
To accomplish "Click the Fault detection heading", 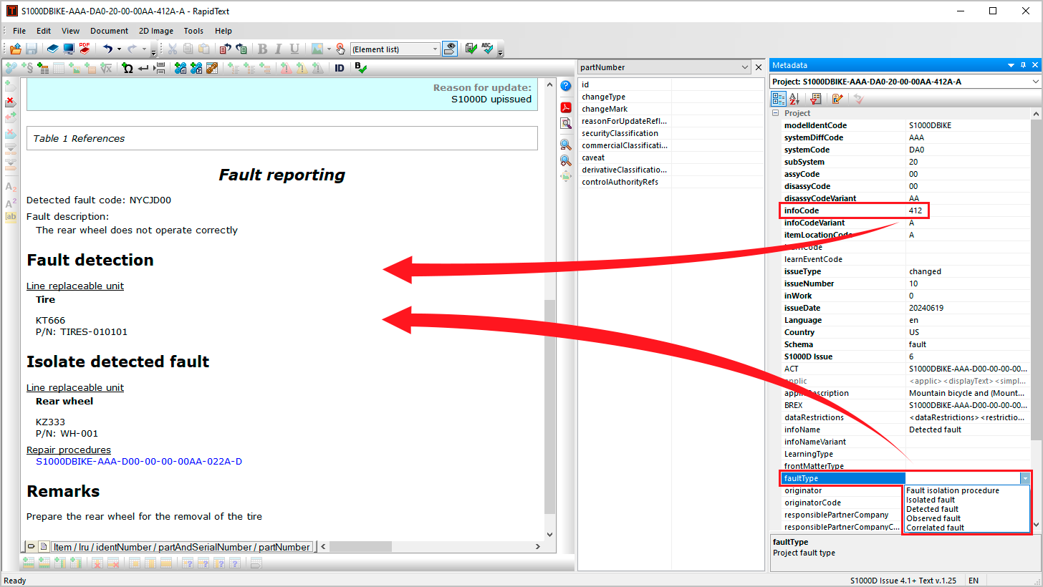I will (x=90, y=260).
